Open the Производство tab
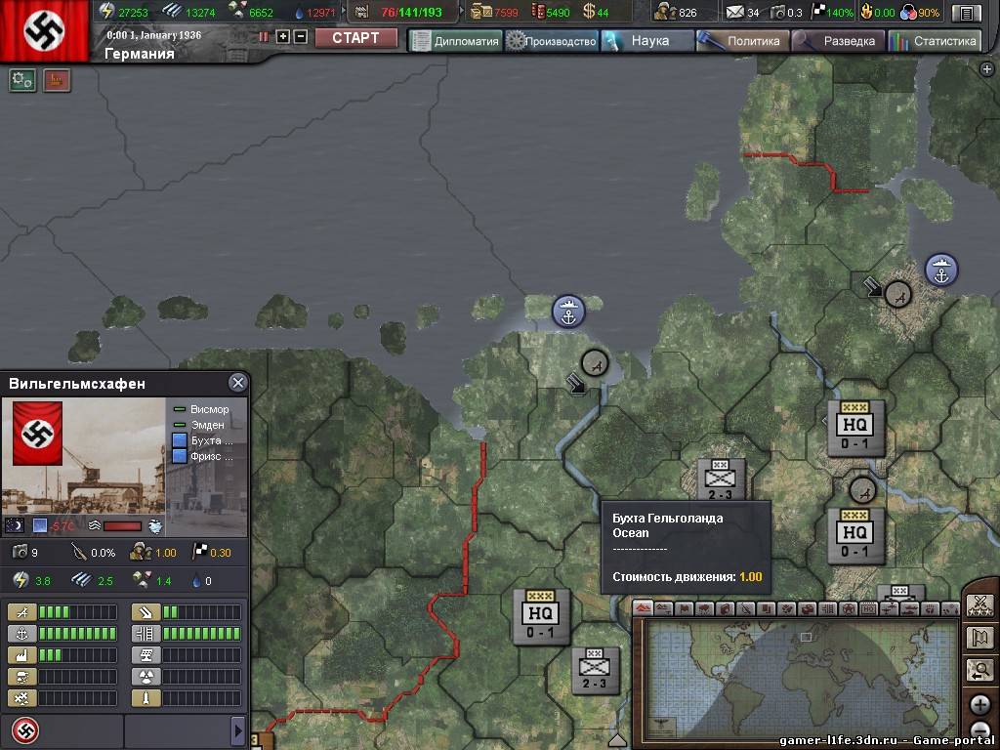Viewport: 1000px width, 750px height. pyautogui.click(x=551, y=41)
